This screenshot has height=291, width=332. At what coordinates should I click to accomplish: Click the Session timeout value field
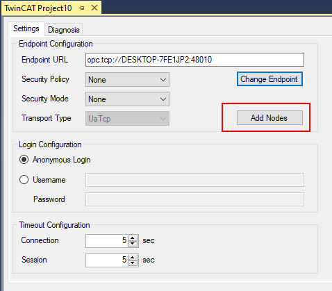(x=107, y=260)
